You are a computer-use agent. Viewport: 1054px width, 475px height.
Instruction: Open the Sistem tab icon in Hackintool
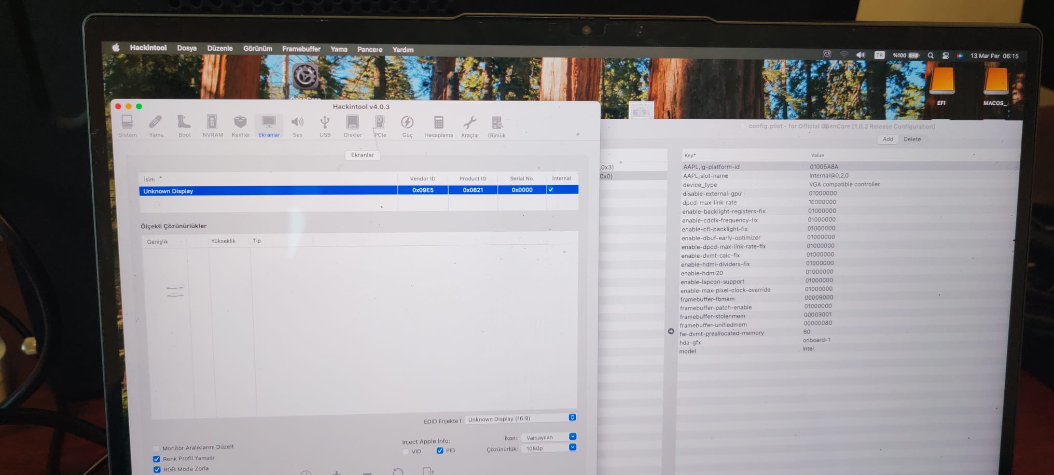127,125
